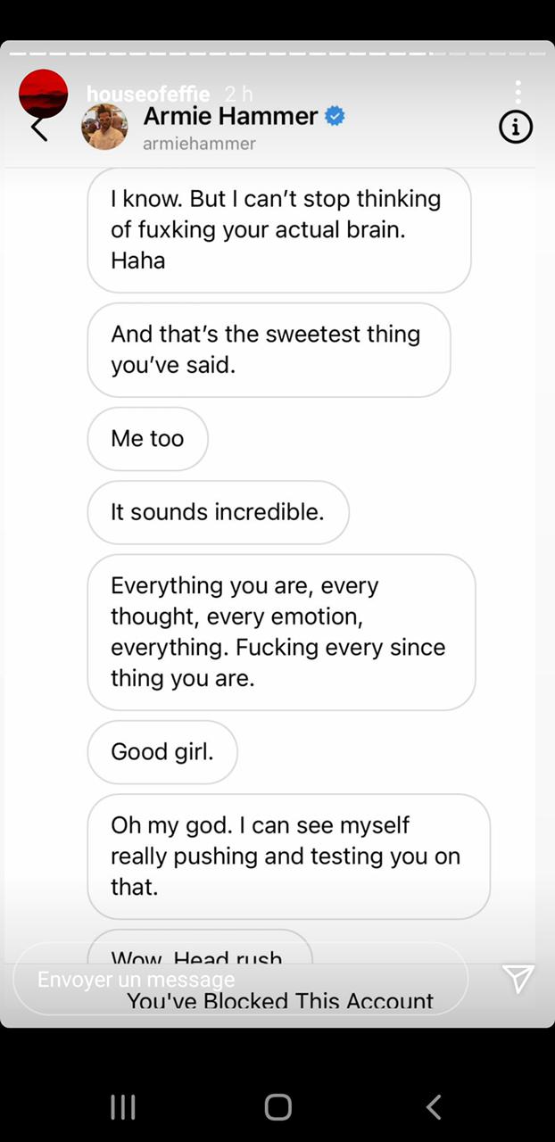
Task: Tap the "Good girl." message bubble
Action: pos(162,752)
